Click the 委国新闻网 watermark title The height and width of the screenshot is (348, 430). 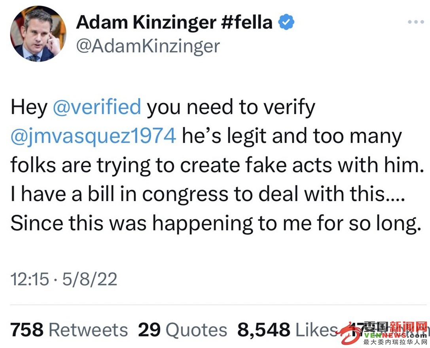(396, 327)
